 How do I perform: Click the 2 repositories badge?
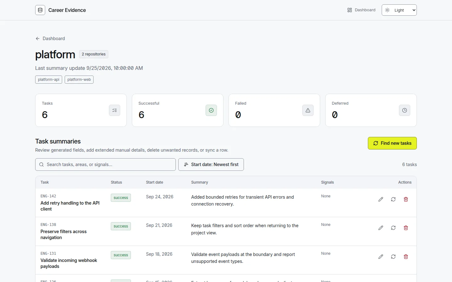pos(94,54)
